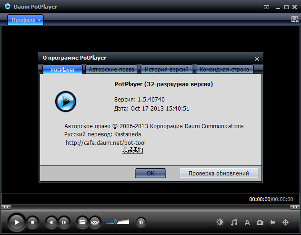
Task: Click the DVD open icon
Action: coord(95,222)
